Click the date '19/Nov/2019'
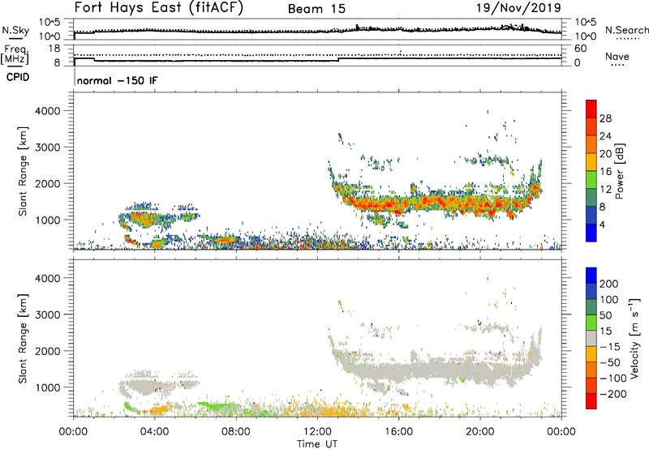This screenshot has width=649, height=449. 518,7
